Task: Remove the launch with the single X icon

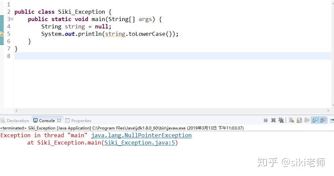Action: [x=273, y=120]
